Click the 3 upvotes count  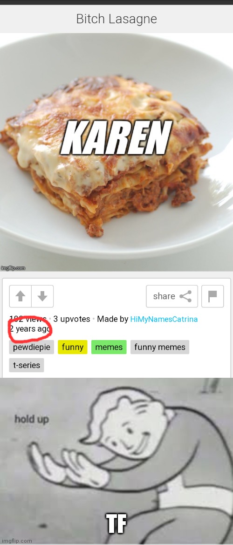(72, 319)
